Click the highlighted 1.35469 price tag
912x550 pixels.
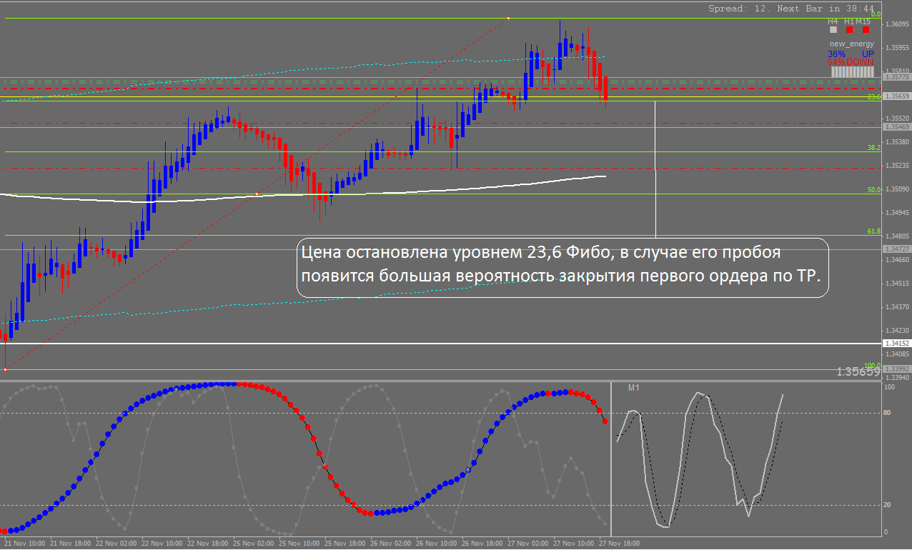[896, 126]
